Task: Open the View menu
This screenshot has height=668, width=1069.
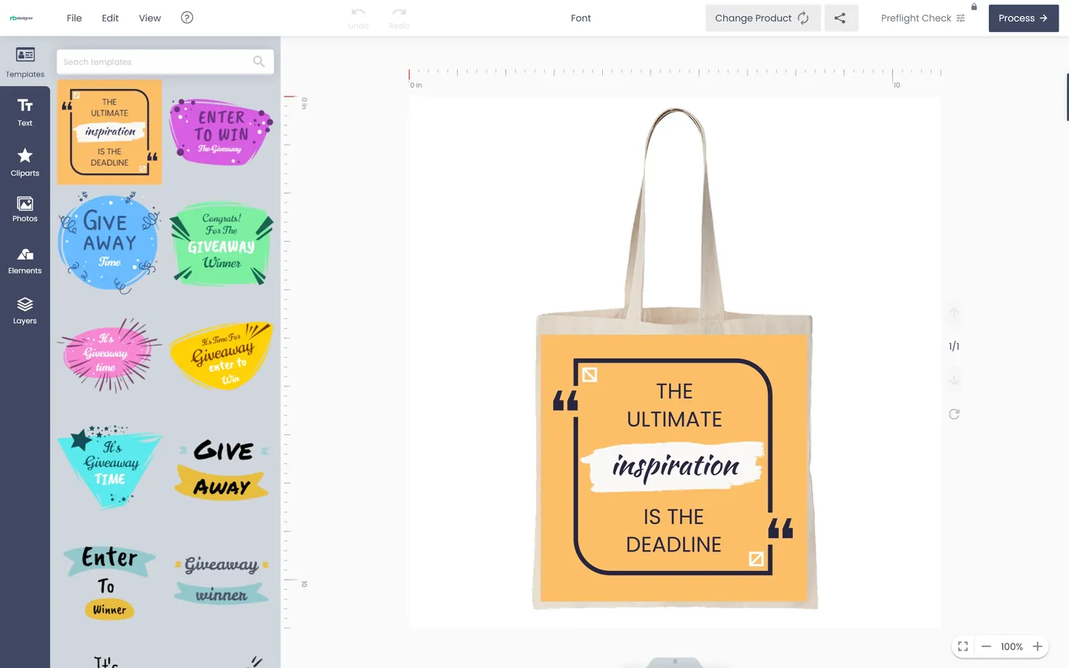Action: [x=150, y=18]
